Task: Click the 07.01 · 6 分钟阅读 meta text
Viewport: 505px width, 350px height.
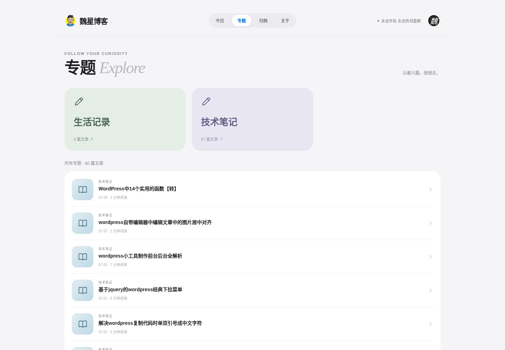Action: coord(113,298)
